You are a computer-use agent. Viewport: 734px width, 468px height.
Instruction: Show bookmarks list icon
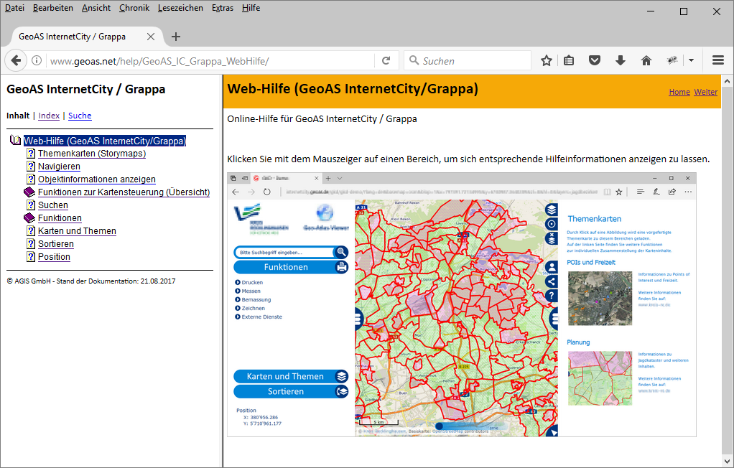[569, 60]
